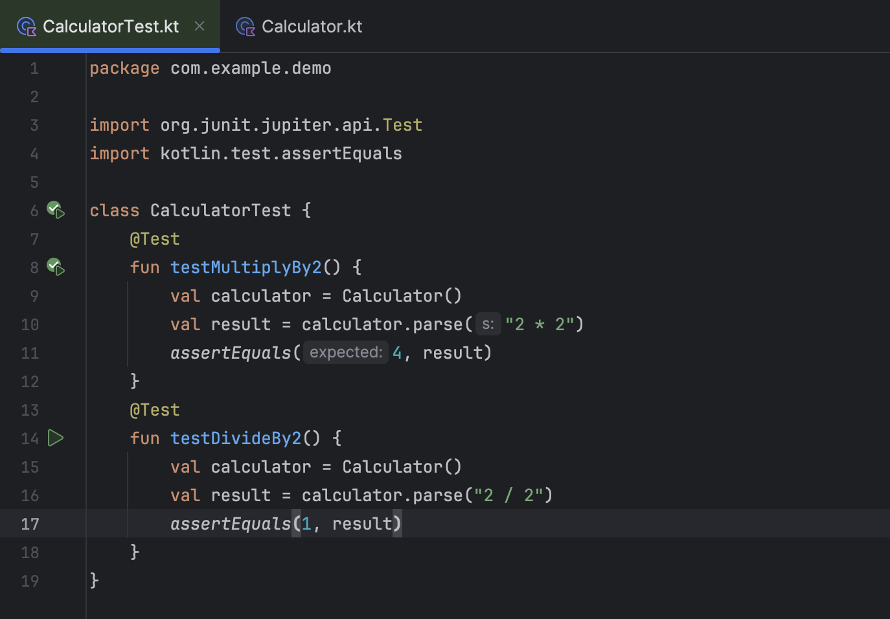Click the s: parameter hint chip
This screenshot has width=890, height=619.
[x=488, y=323]
